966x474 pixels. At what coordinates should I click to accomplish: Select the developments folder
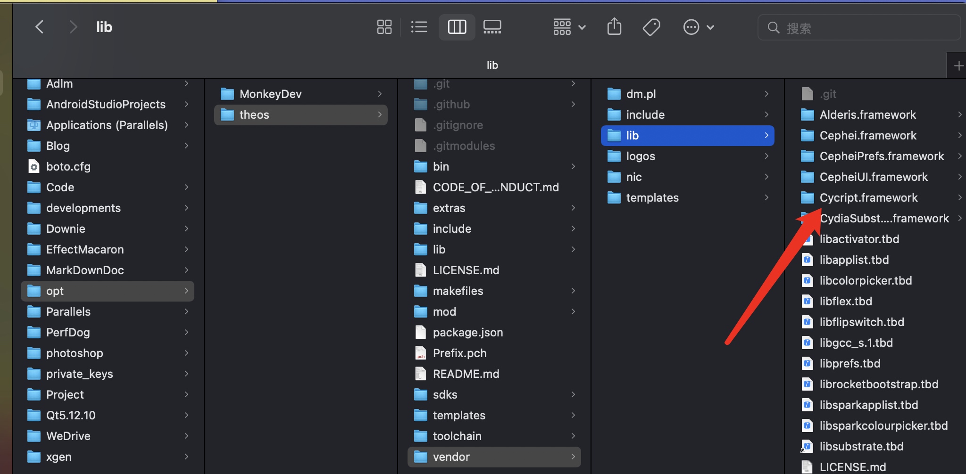pyautogui.click(x=108, y=208)
